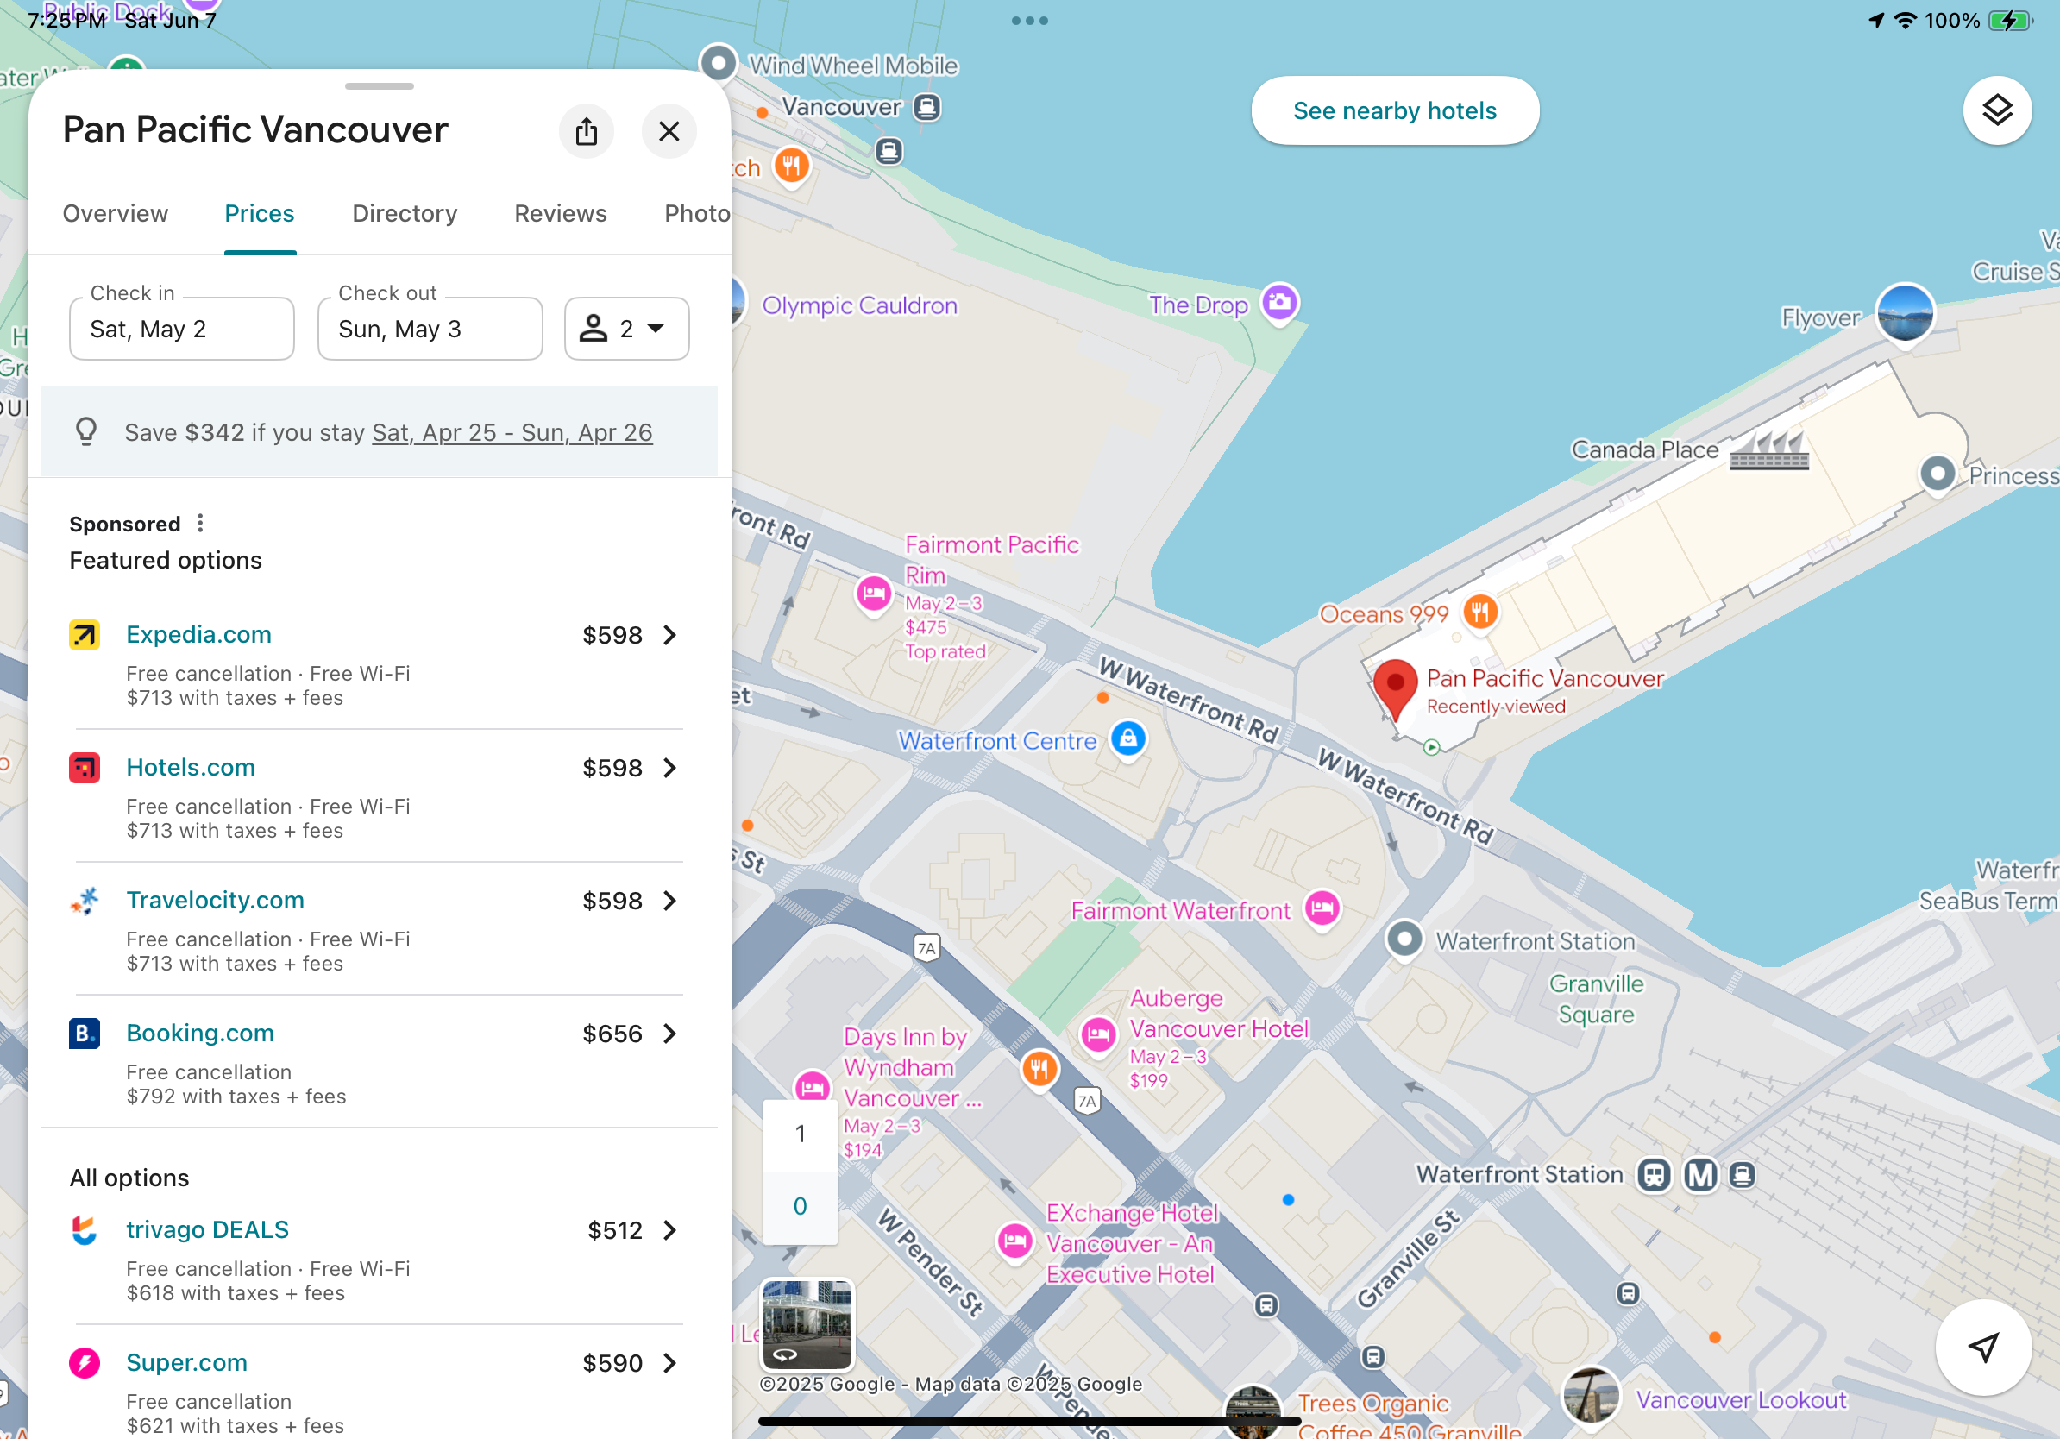Open the Hotels.com link
The height and width of the screenshot is (1439, 2060).
click(190, 767)
